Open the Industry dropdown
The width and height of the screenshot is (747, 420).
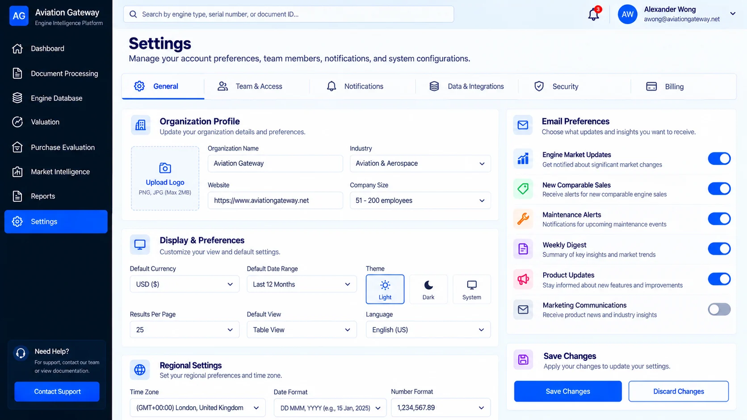[x=420, y=163]
